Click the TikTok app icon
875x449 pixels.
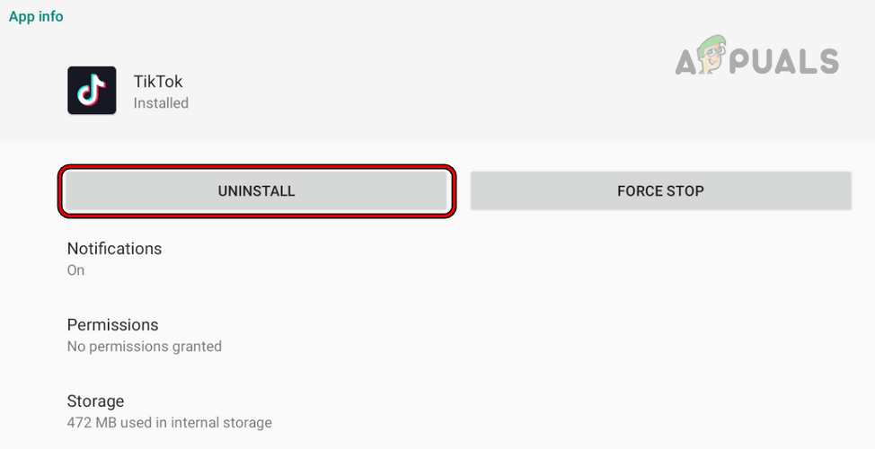tap(92, 90)
